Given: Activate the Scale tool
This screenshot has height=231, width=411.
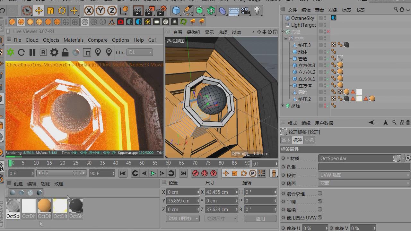Looking at the screenshot, I should (50, 11).
